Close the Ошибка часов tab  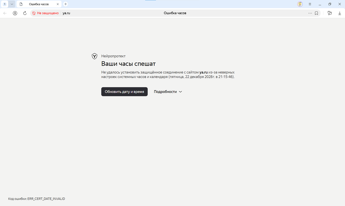click(58, 4)
